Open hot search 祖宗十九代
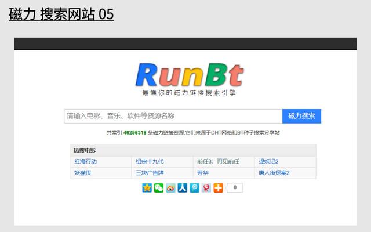The height and width of the screenshot is (232, 371). (150, 161)
